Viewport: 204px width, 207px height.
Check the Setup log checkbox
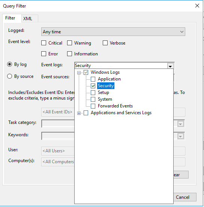93,93
